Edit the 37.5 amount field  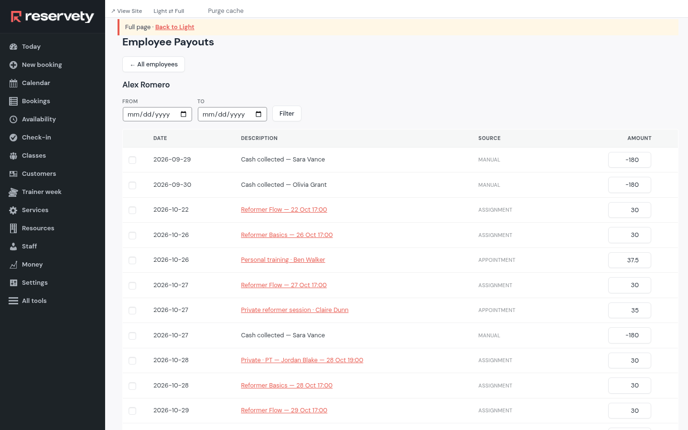630,260
